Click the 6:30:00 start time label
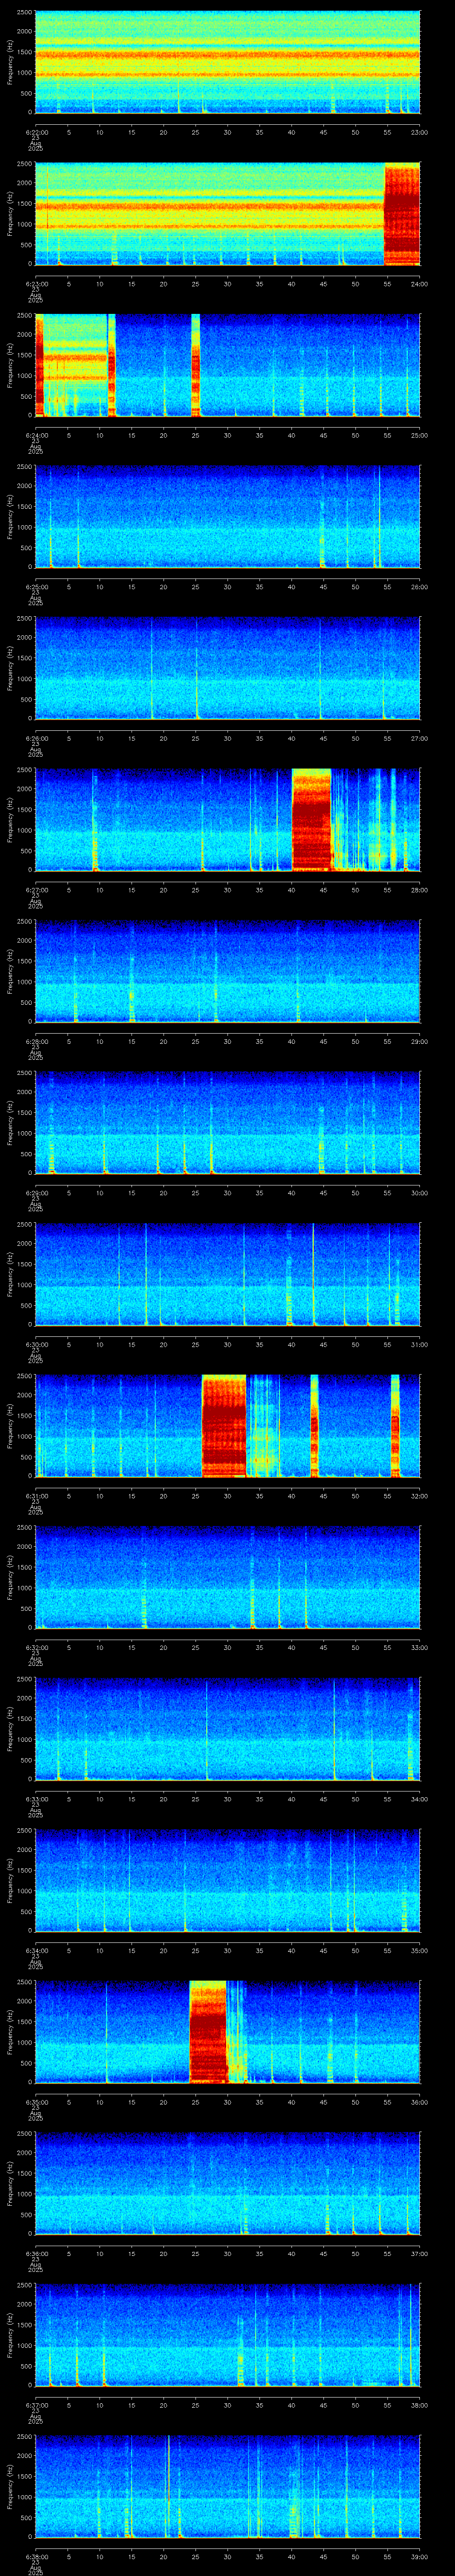 (36, 1344)
